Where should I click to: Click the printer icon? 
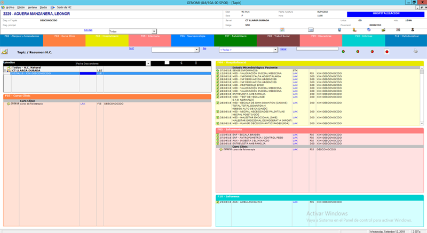coord(416,51)
